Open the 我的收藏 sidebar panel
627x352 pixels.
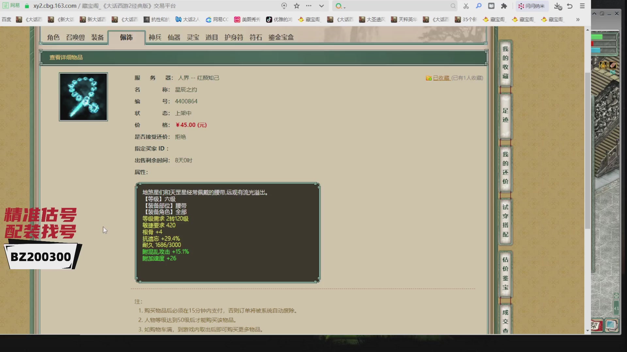[505, 64]
